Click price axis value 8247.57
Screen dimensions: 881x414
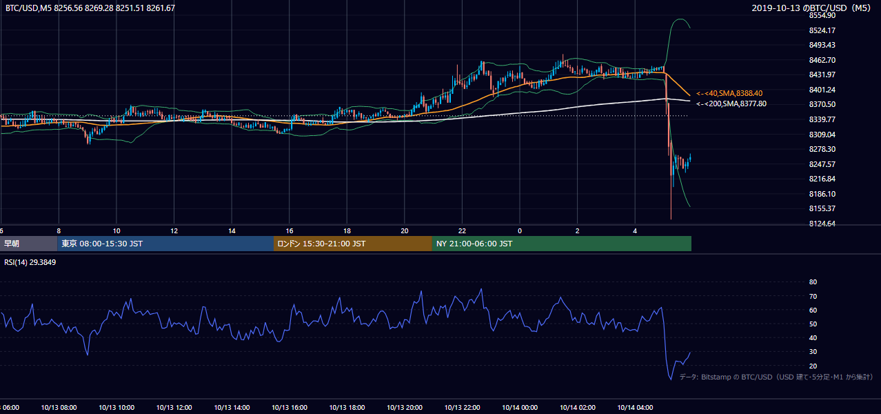(822, 164)
